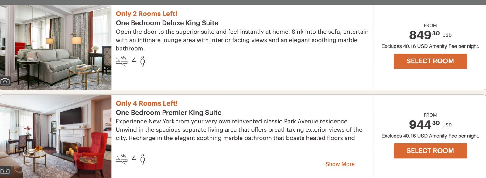Click the 849.30 USD price

click(x=424, y=35)
